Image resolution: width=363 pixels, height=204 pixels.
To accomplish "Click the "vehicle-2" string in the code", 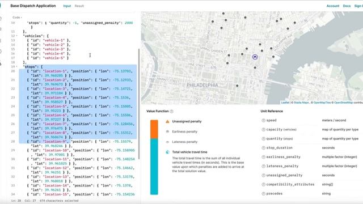I will tap(54, 45).
